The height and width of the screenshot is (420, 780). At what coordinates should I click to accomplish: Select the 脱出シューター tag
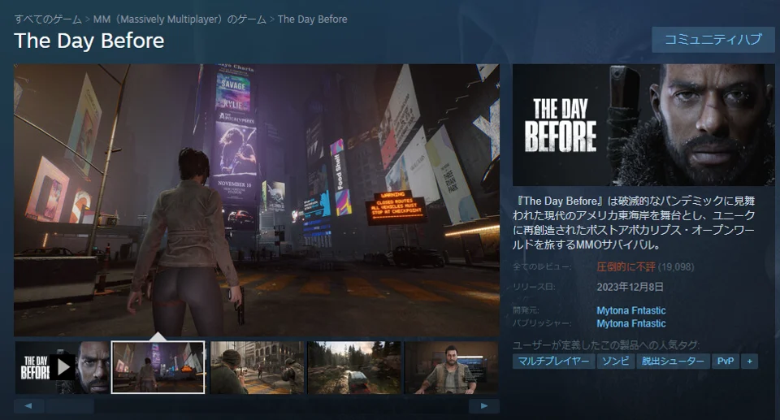[x=673, y=362]
